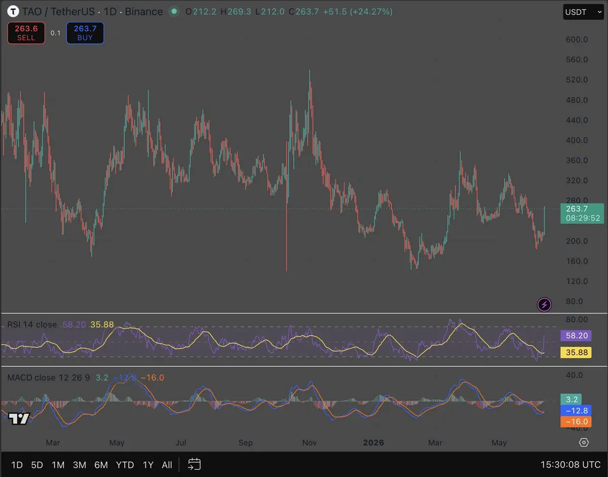Image resolution: width=608 pixels, height=477 pixels.
Task: Click the green market status dot
Action: [x=175, y=11]
